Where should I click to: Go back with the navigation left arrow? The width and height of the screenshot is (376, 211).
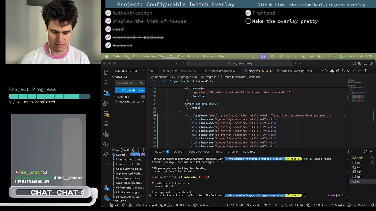pos(177,63)
